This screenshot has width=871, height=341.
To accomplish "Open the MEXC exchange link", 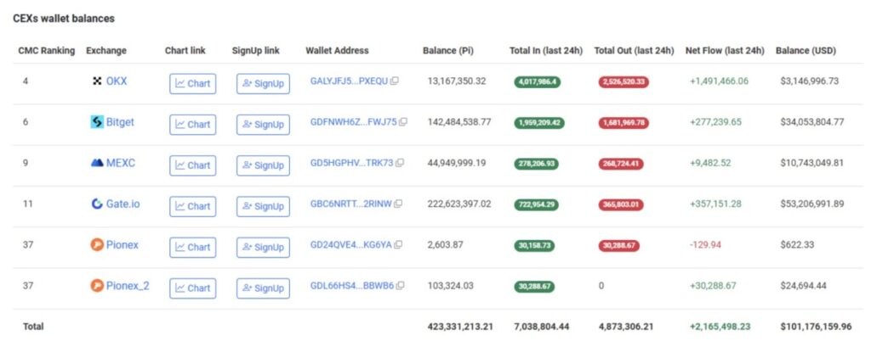I will tap(120, 163).
